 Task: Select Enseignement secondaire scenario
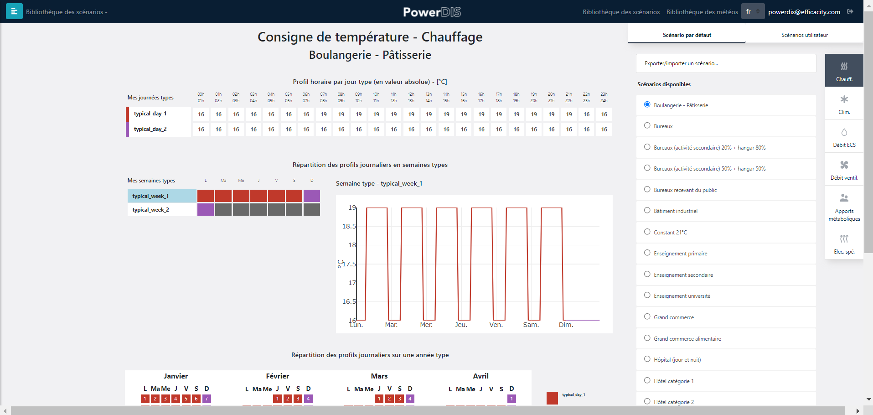(647, 274)
